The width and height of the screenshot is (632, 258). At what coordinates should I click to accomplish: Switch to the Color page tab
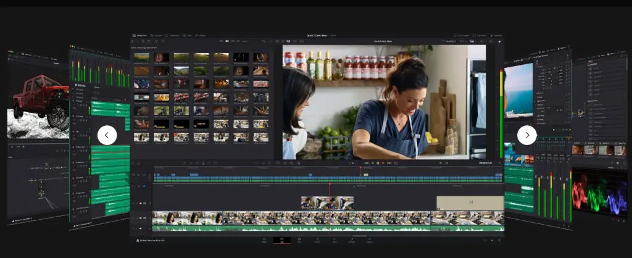pyautogui.click(x=335, y=240)
